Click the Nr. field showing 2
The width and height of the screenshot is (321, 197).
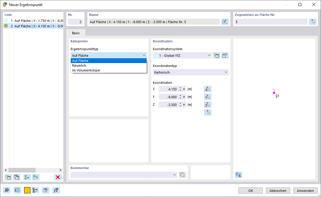[75, 22]
